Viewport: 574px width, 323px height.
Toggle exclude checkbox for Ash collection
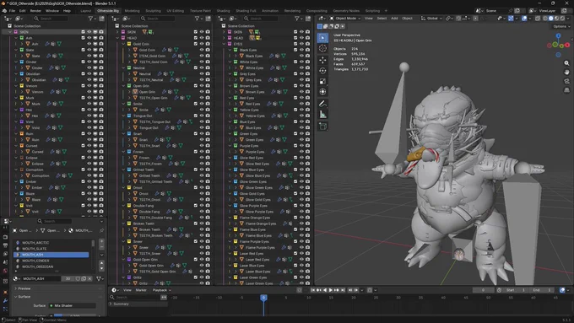point(83,38)
